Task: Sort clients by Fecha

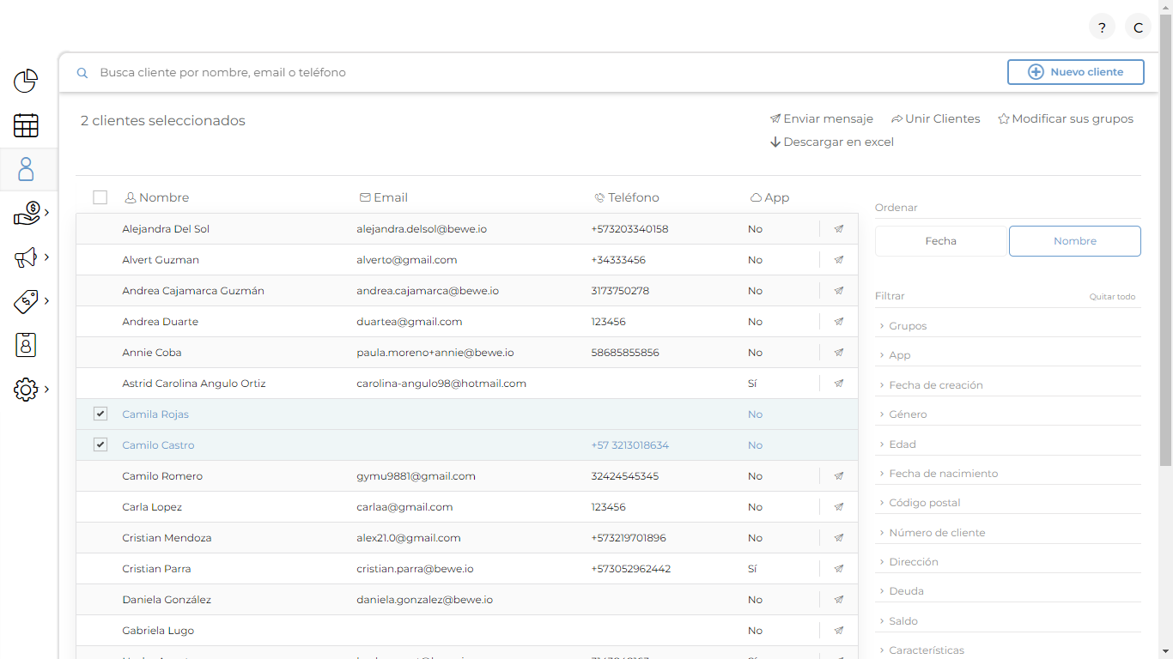Action: (x=940, y=241)
